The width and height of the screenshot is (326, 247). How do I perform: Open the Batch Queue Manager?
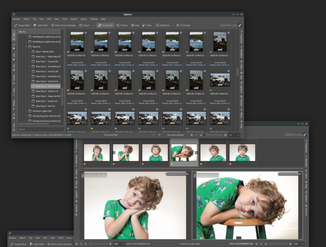(64, 25)
